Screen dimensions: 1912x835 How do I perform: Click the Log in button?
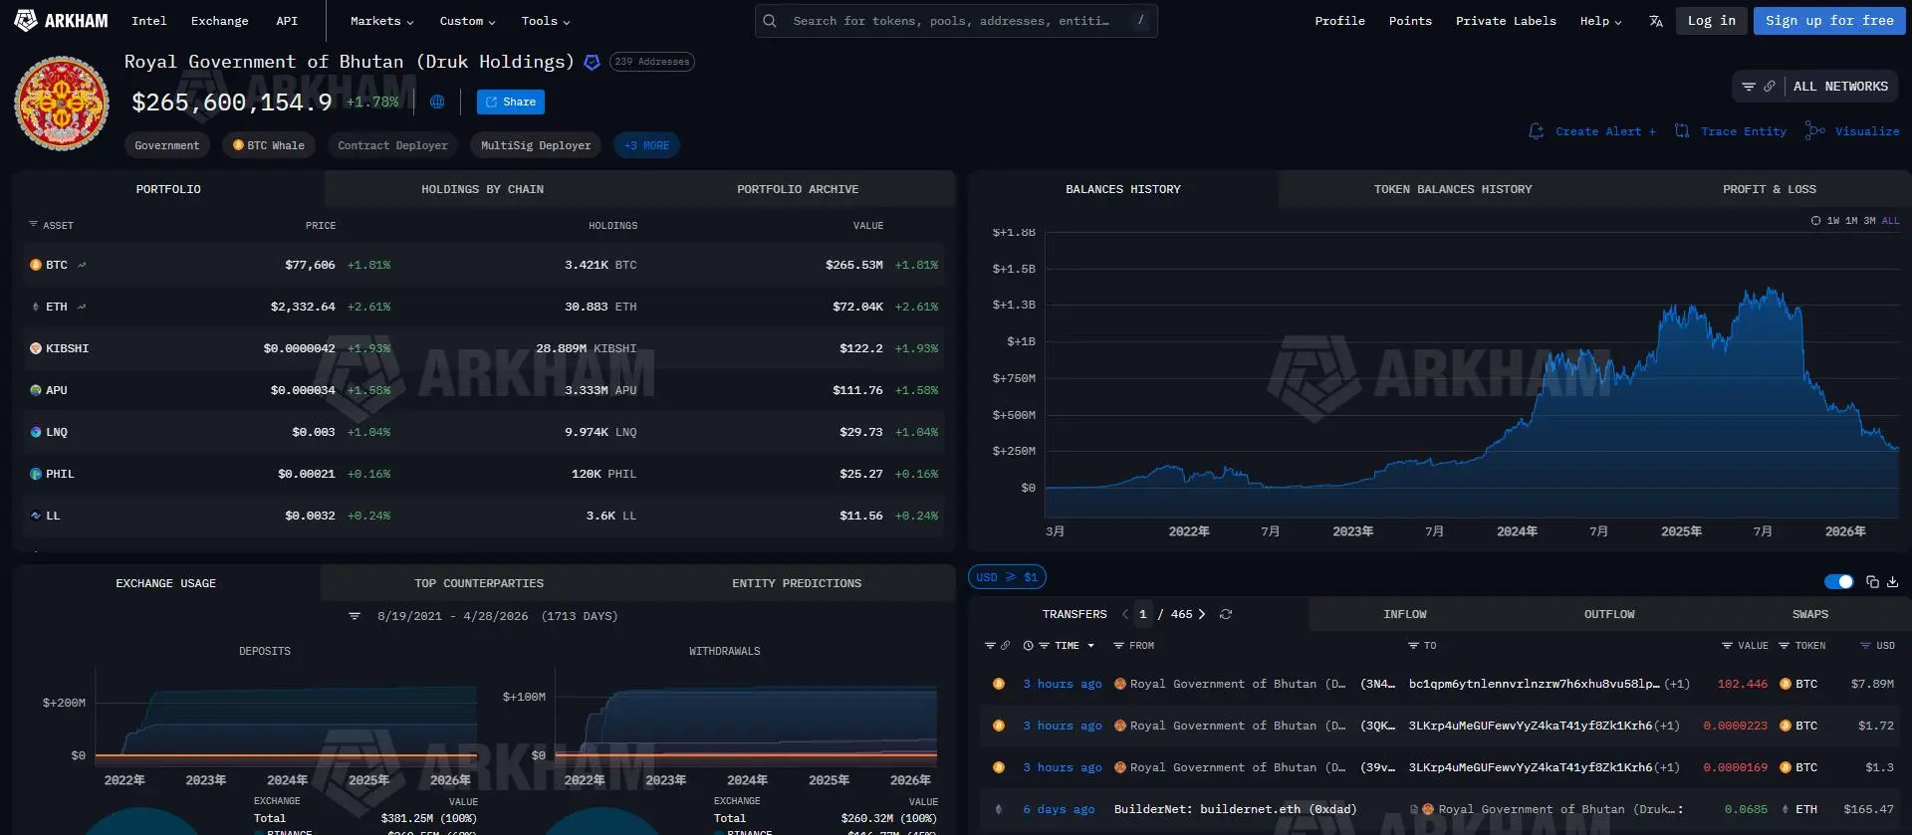point(1711,21)
